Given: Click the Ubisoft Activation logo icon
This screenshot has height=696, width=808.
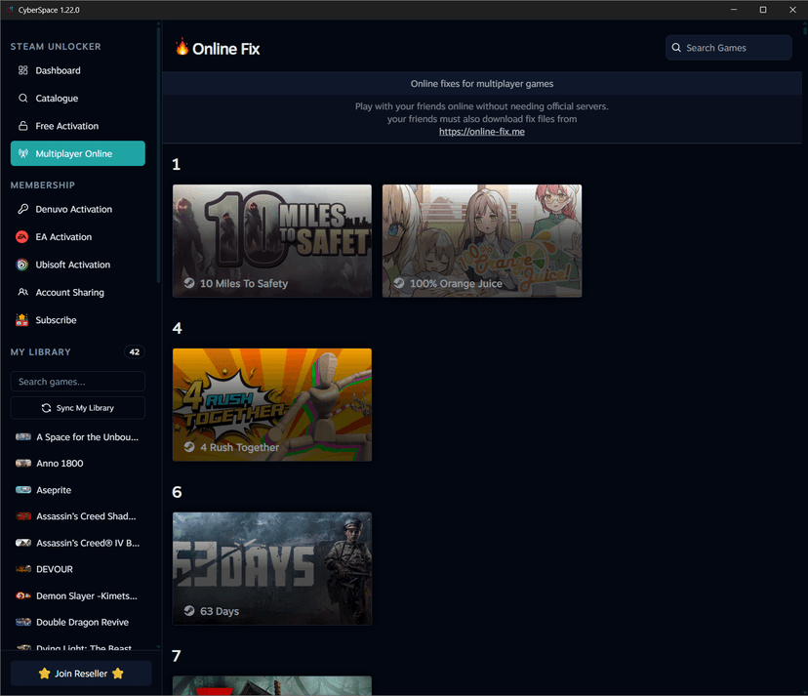Looking at the screenshot, I should 23,265.
